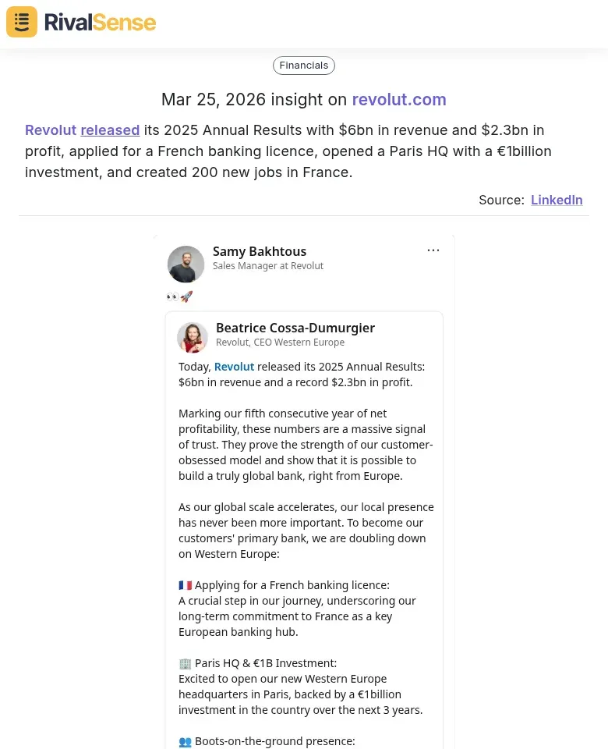Viewport: 608px width, 749px height.
Task: Click the yellow square around the RivalSense mark
Action: click(x=21, y=21)
